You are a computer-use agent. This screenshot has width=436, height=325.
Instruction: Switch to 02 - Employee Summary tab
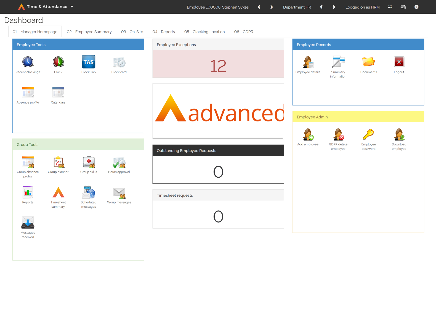click(89, 32)
